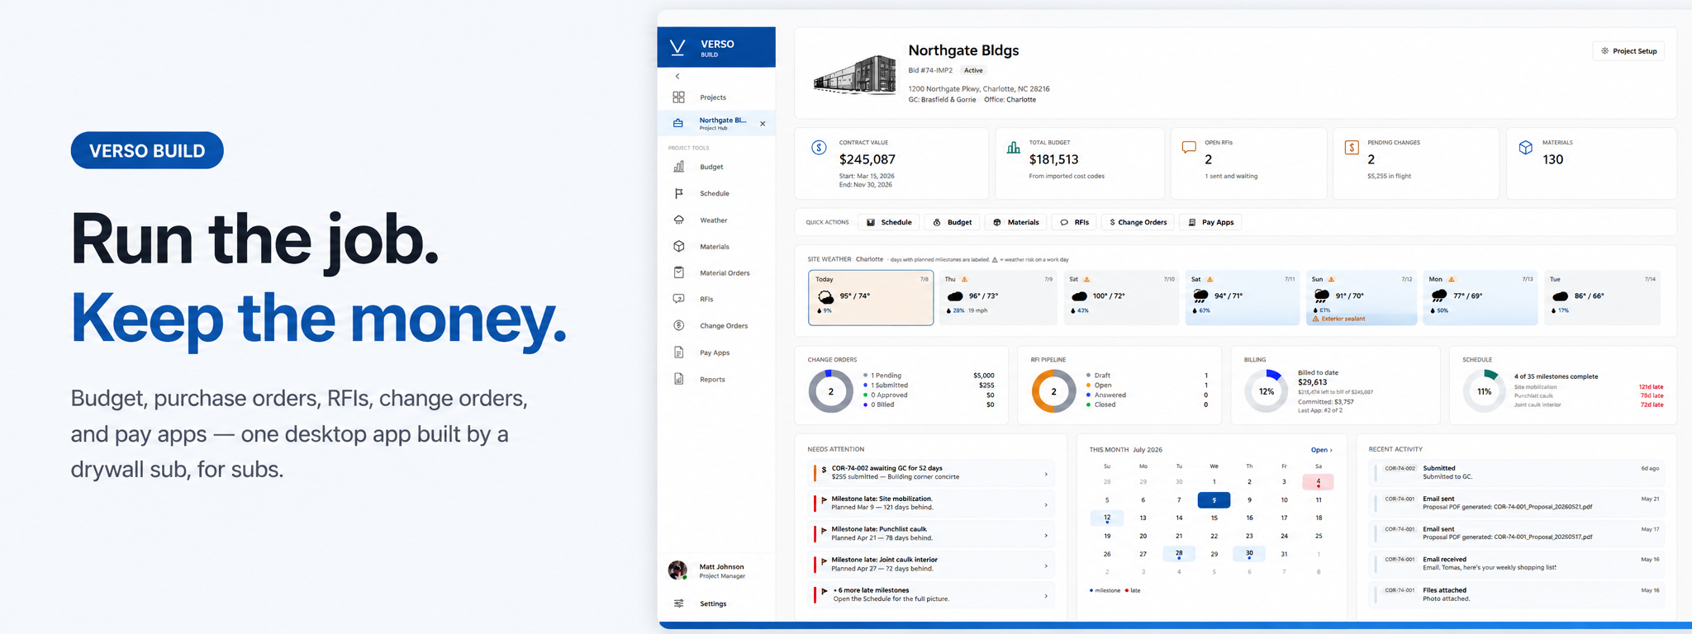Select the Today weather card
The width and height of the screenshot is (1692, 634).
tap(871, 297)
